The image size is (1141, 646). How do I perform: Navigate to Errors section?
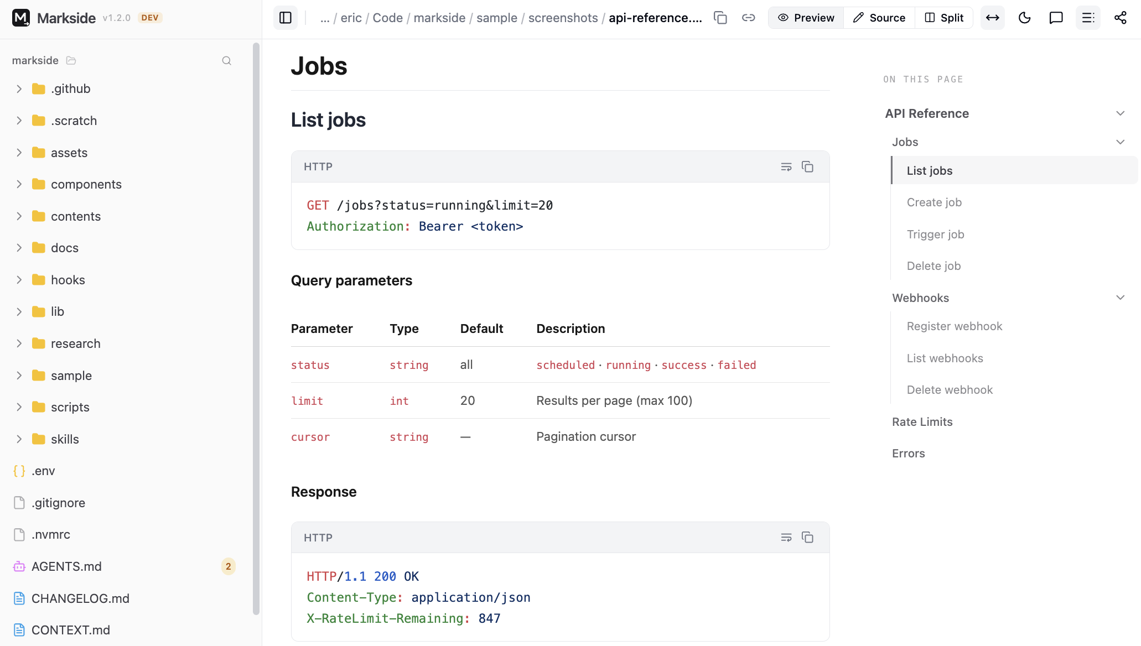[x=908, y=454]
